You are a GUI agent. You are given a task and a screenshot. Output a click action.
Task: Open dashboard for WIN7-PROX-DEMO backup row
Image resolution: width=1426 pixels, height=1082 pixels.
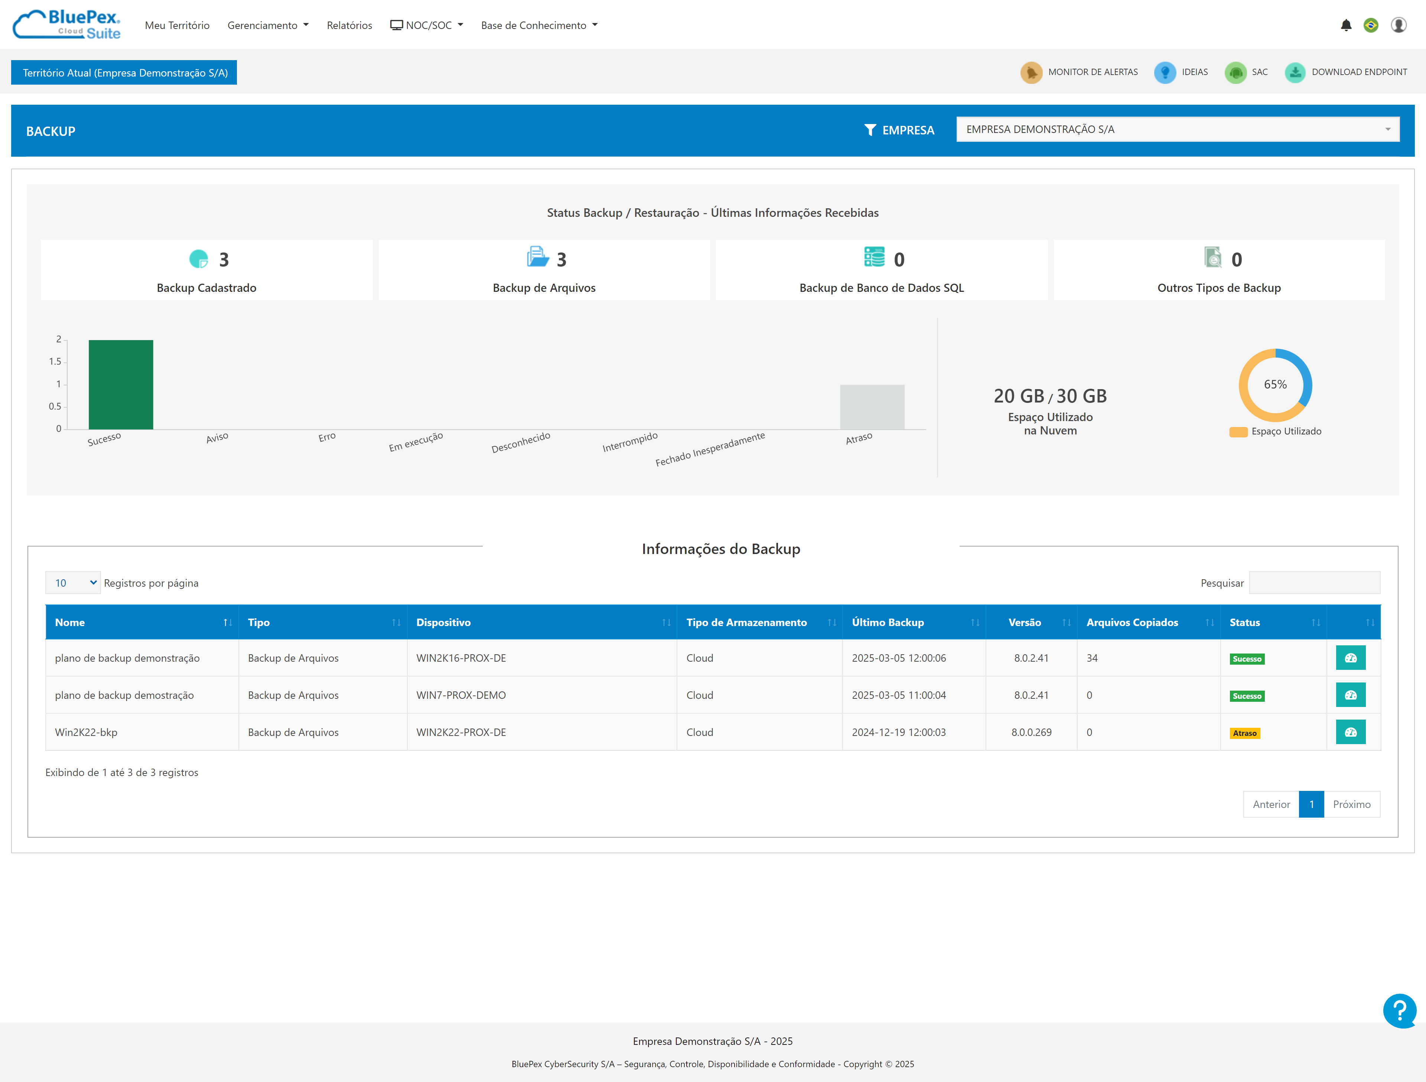(1351, 695)
